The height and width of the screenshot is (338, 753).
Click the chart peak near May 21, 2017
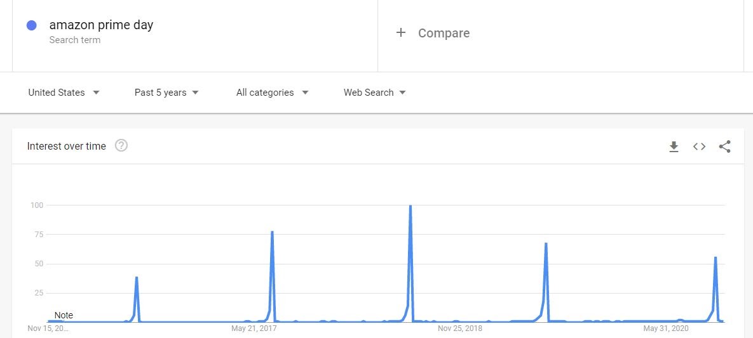(273, 232)
